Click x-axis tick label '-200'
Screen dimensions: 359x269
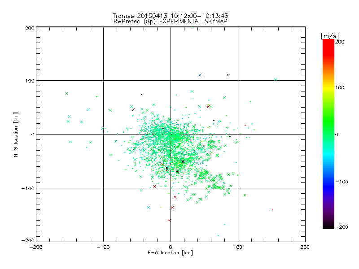pos(36,247)
